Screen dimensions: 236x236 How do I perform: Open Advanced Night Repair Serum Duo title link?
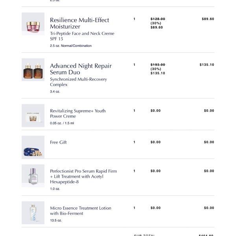coord(81,69)
